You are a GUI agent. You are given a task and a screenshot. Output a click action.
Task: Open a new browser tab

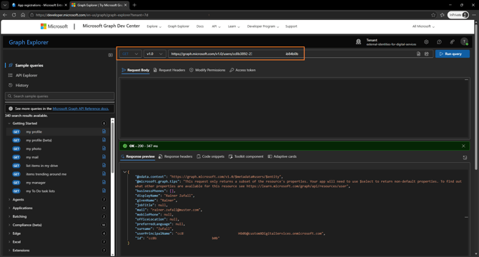(134, 5)
